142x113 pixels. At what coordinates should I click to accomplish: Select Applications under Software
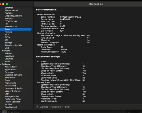11,69
